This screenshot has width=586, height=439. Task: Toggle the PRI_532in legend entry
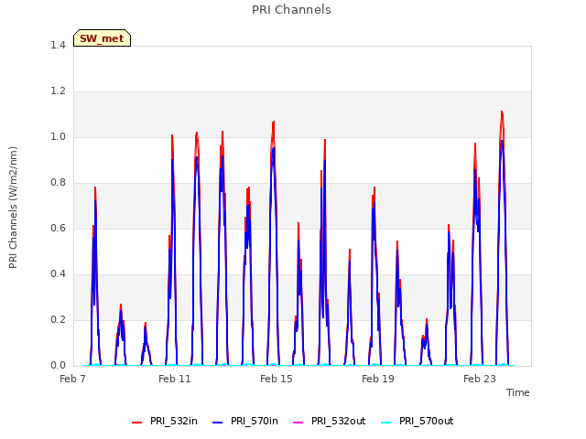click(x=165, y=421)
